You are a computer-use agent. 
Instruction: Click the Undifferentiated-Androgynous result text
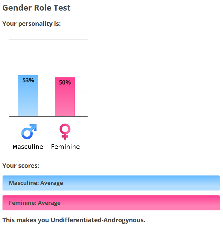(98, 220)
